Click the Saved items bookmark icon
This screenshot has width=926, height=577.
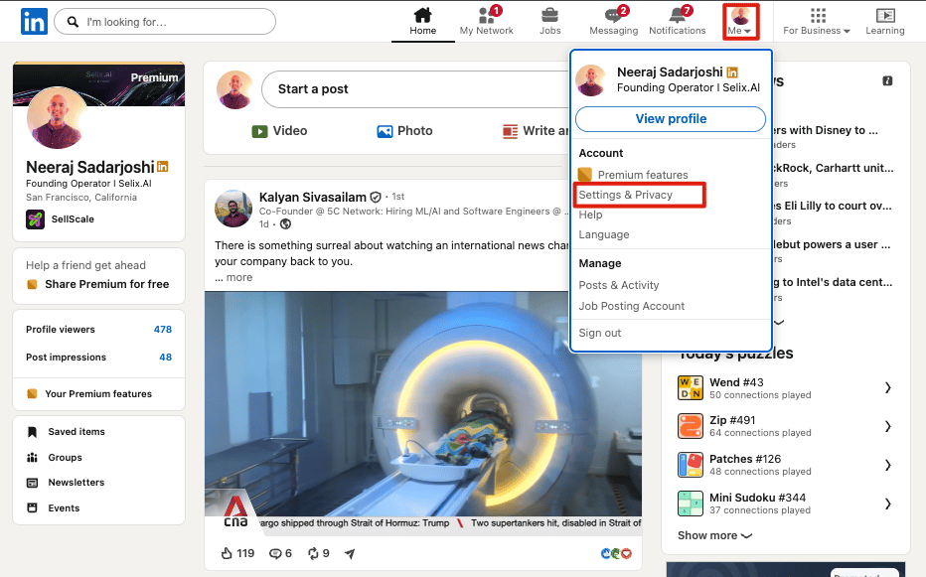coord(33,432)
